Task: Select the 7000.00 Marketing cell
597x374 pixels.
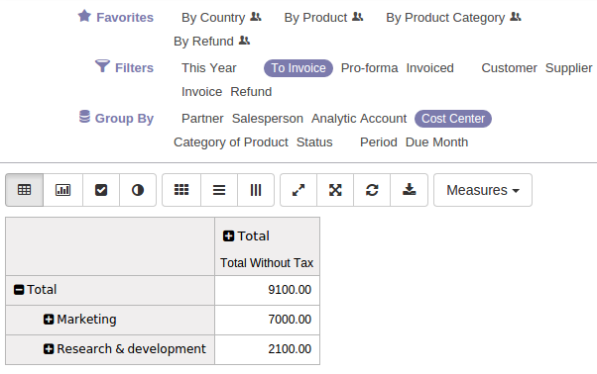Action: [267, 320]
